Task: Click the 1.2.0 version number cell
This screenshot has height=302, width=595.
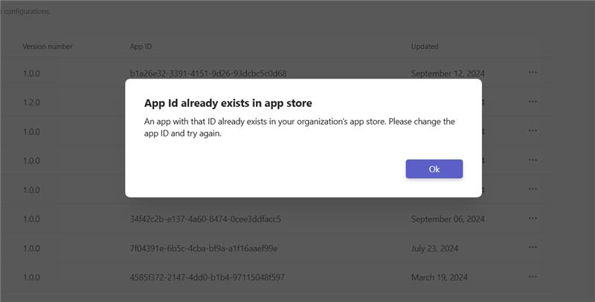Action: coord(31,102)
